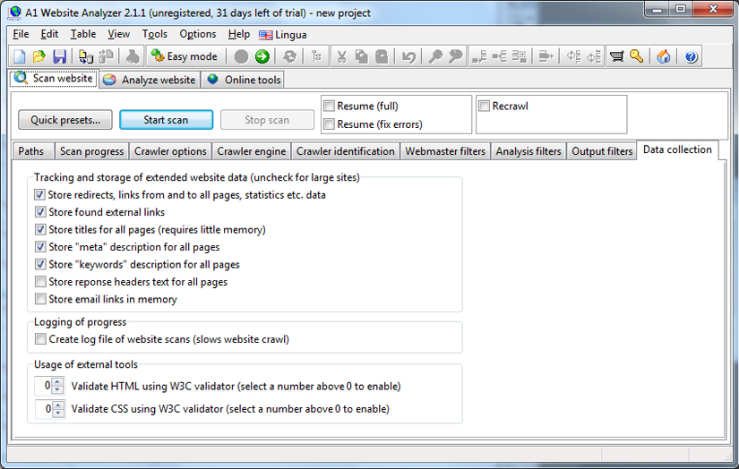Select the Scan website tab
The height and width of the screenshot is (469, 739).
(54, 78)
